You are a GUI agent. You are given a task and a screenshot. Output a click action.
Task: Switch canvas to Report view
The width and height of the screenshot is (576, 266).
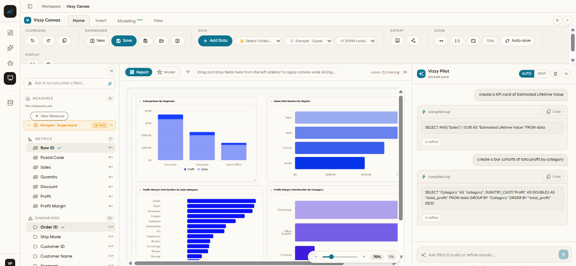point(139,72)
